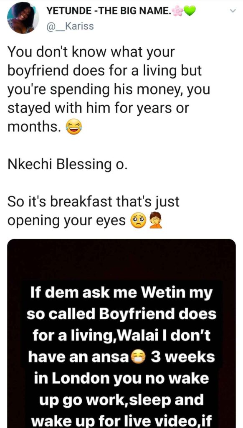This screenshot has height=428, width=243.
Task: Open the attached dark screenshot image
Action: [x=121, y=333]
